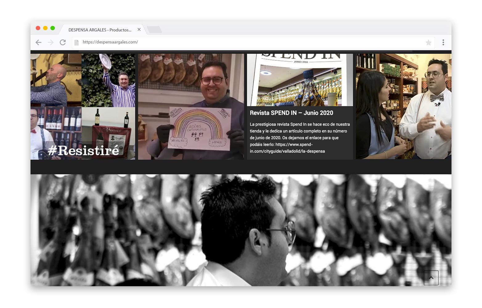Viewport: 482px width, 308px height.
Task: Click the browser forward arrow
Action: [x=51, y=43]
